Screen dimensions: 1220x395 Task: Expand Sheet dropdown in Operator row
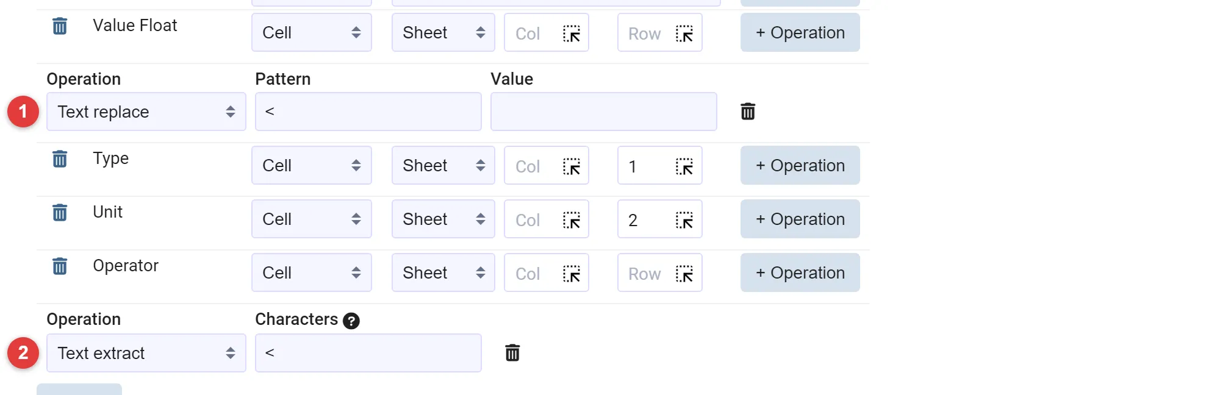tap(443, 272)
